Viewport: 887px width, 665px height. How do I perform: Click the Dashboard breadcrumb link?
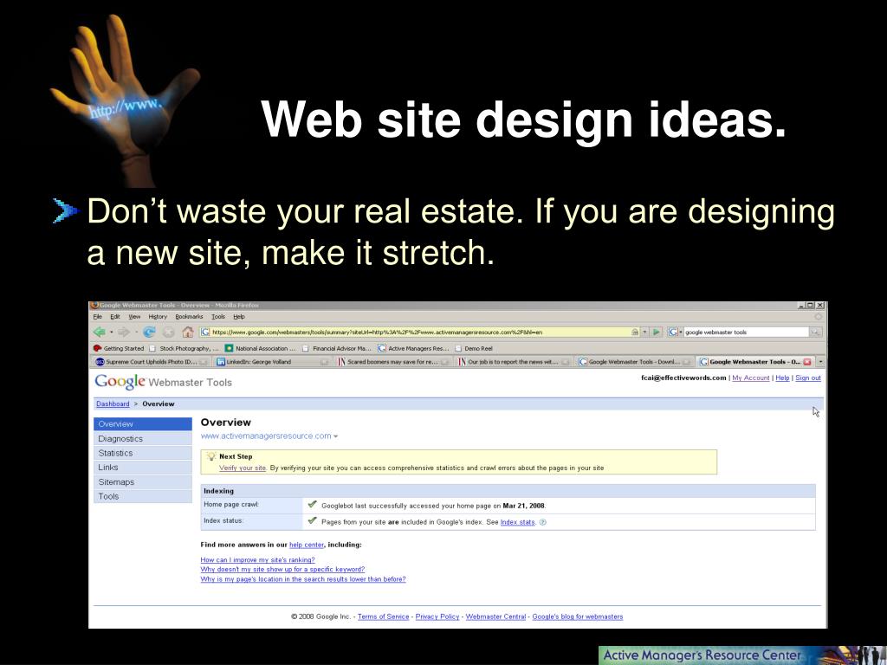point(113,404)
